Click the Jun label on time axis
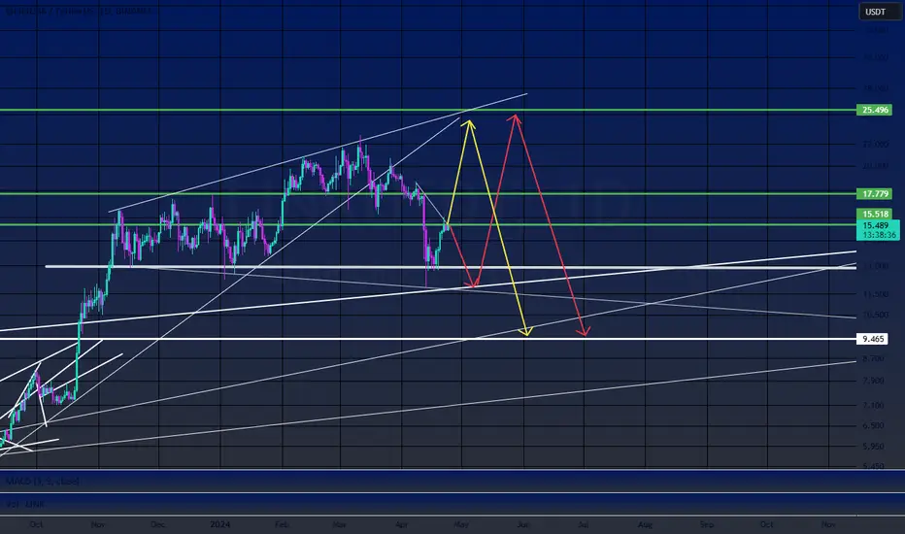The width and height of the screenshot is (905, 534). (x=523, y=524)
